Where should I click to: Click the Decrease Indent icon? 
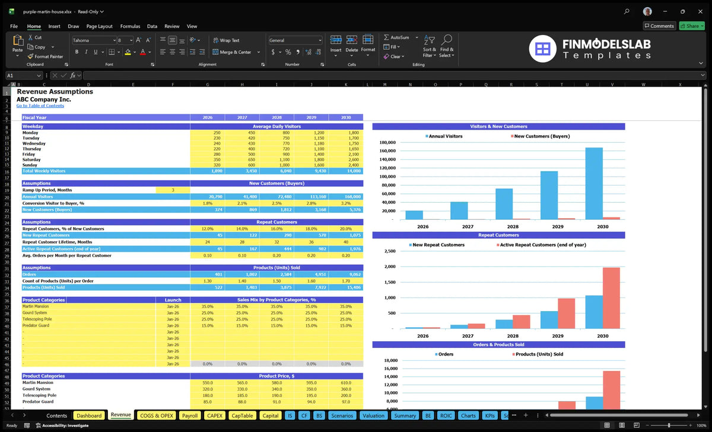click(193, 52)
